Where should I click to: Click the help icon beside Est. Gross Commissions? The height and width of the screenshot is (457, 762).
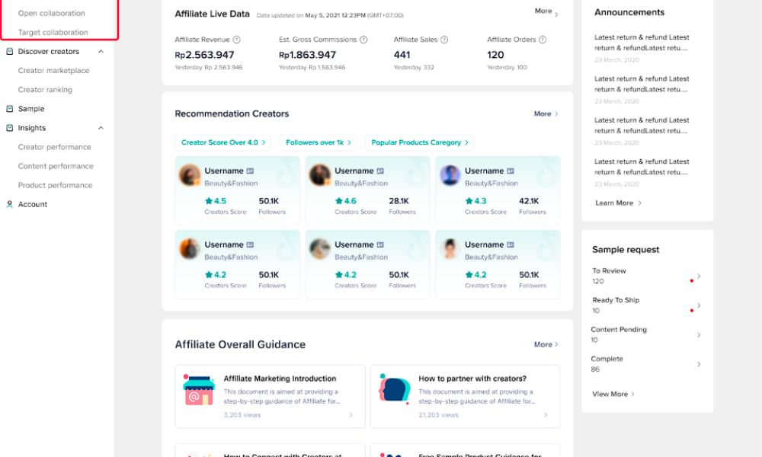click(363, 40)
